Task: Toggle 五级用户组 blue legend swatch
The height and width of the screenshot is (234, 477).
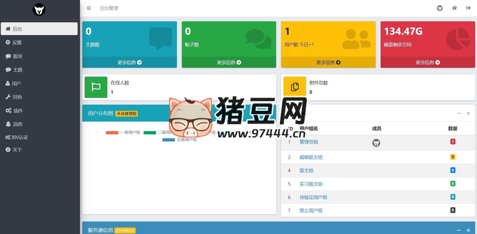Action: click(x=169, y=140)
